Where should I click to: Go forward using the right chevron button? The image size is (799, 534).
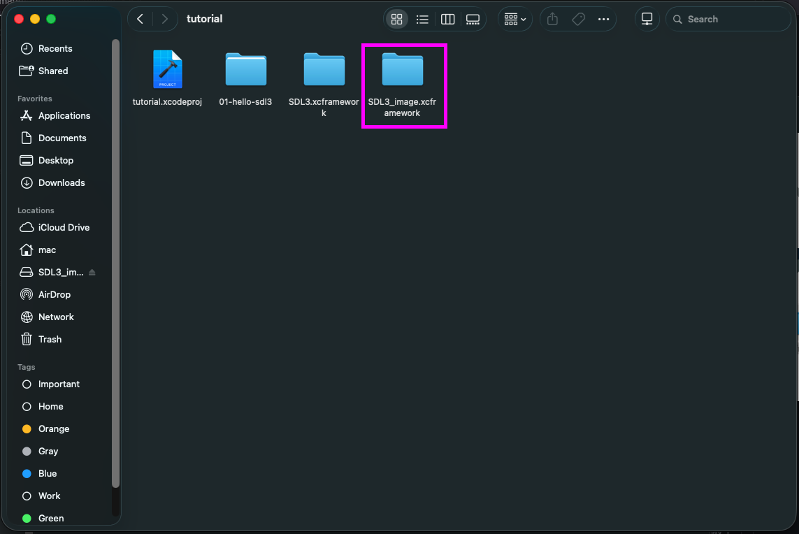pos(164,19)
